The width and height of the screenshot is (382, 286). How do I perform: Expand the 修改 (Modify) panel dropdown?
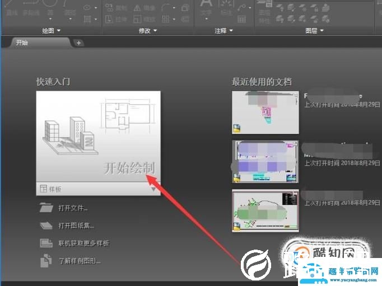[148, 31]
